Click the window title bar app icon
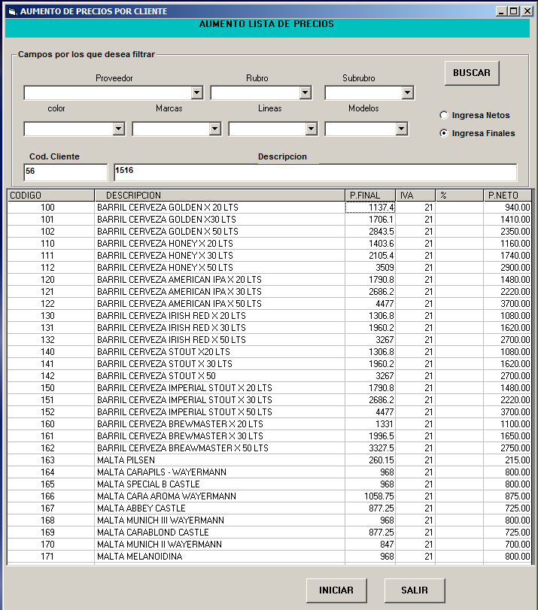The width and height of the screenshot is (538, 610). (x=13, y=11)
